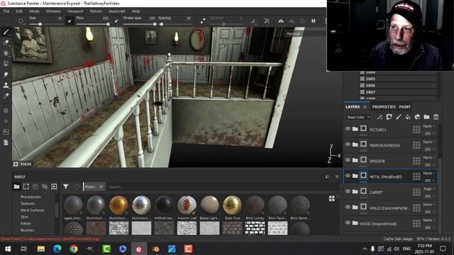Toggle Flow pen pressure icon
This screenshot has width=454, height=255.
(x=116, y=21)
